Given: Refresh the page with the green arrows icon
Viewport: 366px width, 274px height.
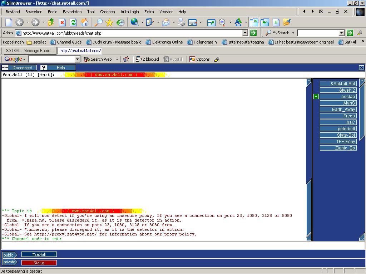Looking at the screenshot, I should coord(73,22).
